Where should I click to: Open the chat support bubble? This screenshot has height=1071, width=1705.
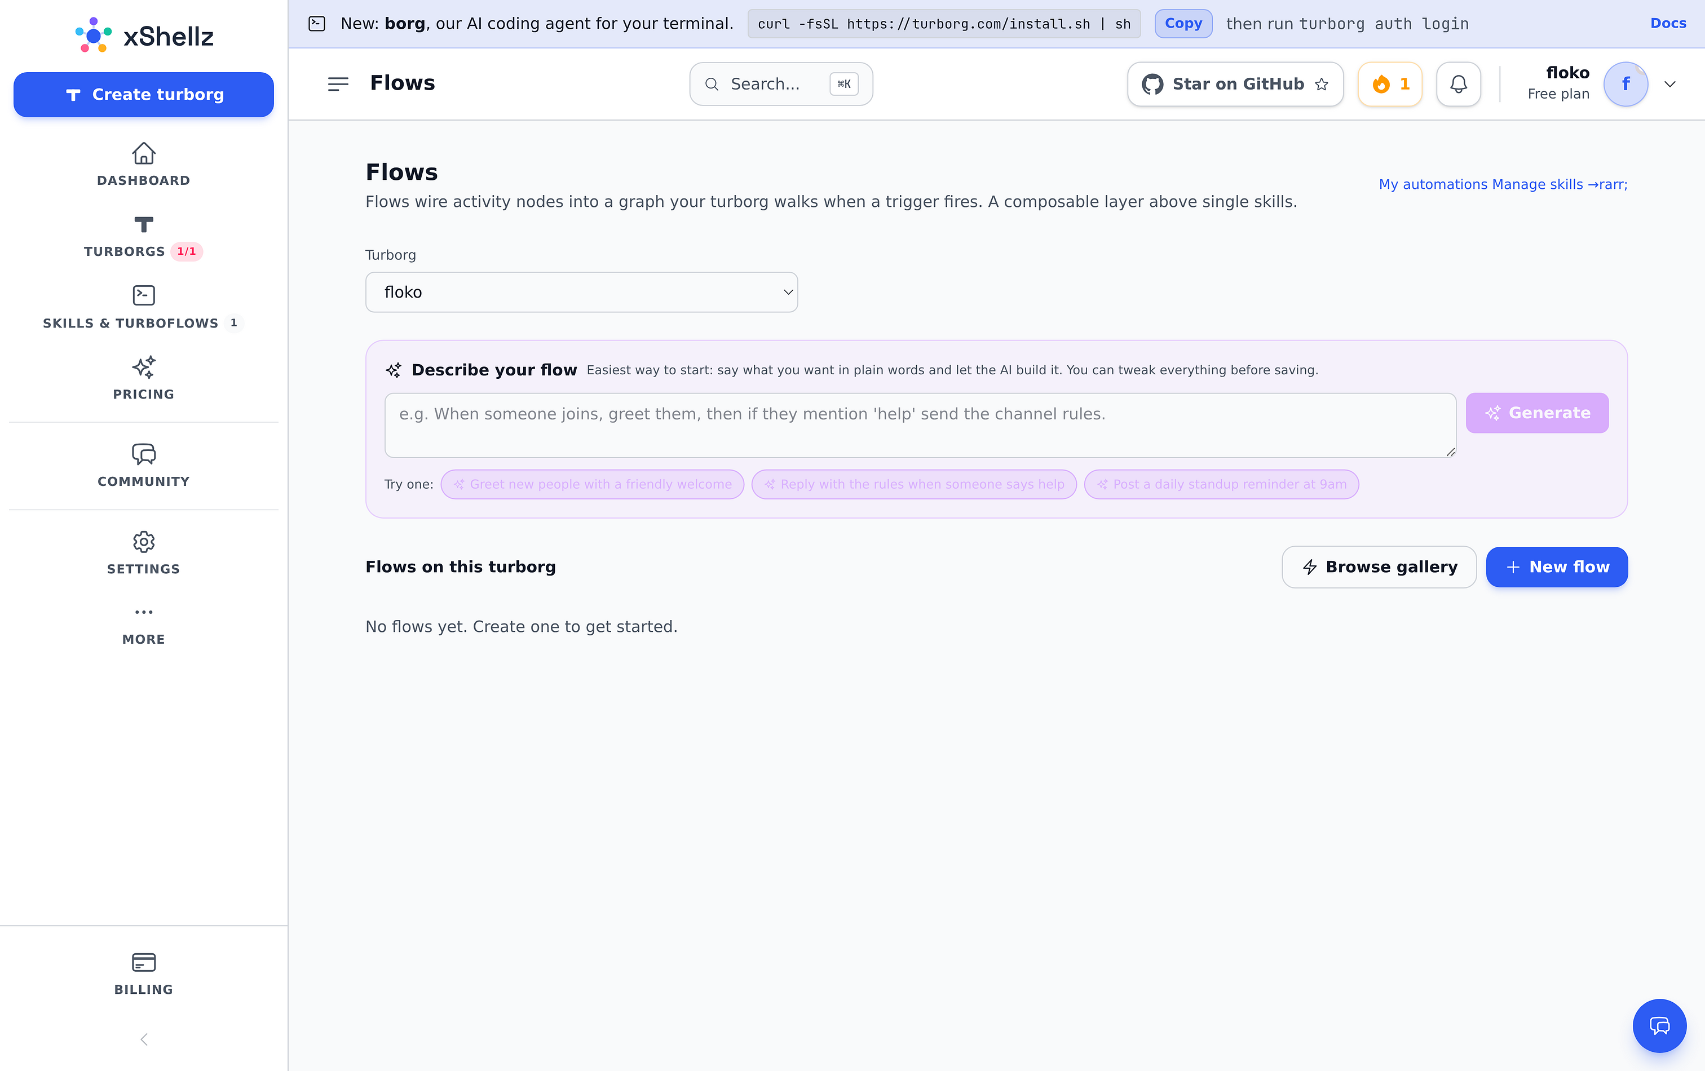click(1659, 1026)
